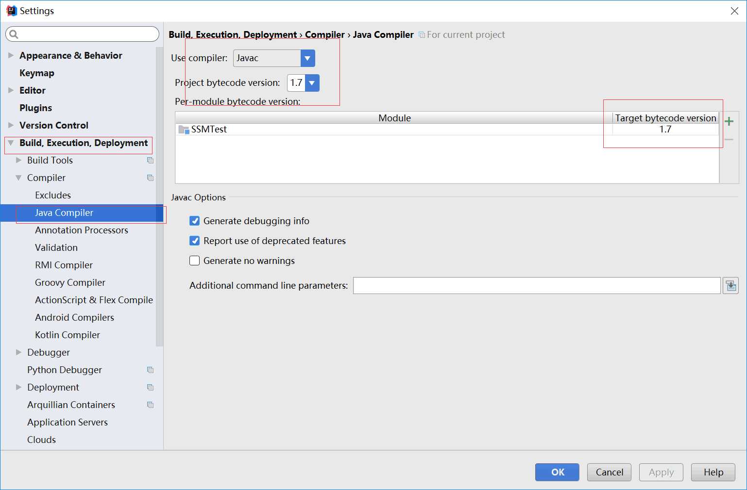Click the Apply button
Image resolution: width=747 pixels, height=490 pixels.
pyautogui.click(x=661, y=472)
